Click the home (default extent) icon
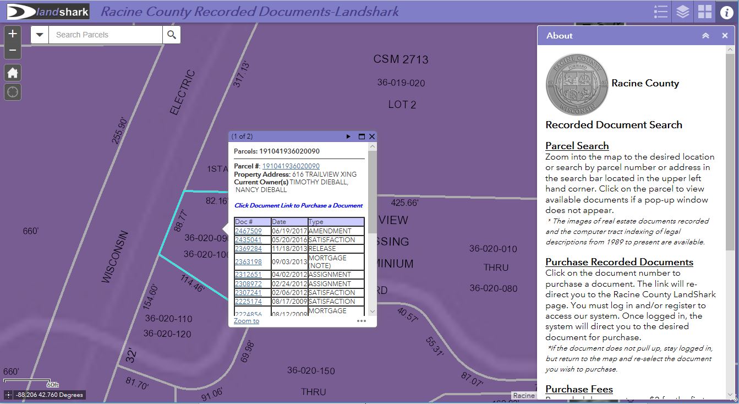Image resolution: width=739 pixels, height=404 pixels. [12, 72]
